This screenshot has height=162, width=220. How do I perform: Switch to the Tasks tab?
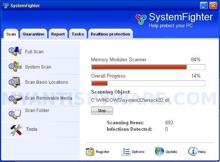78,34
